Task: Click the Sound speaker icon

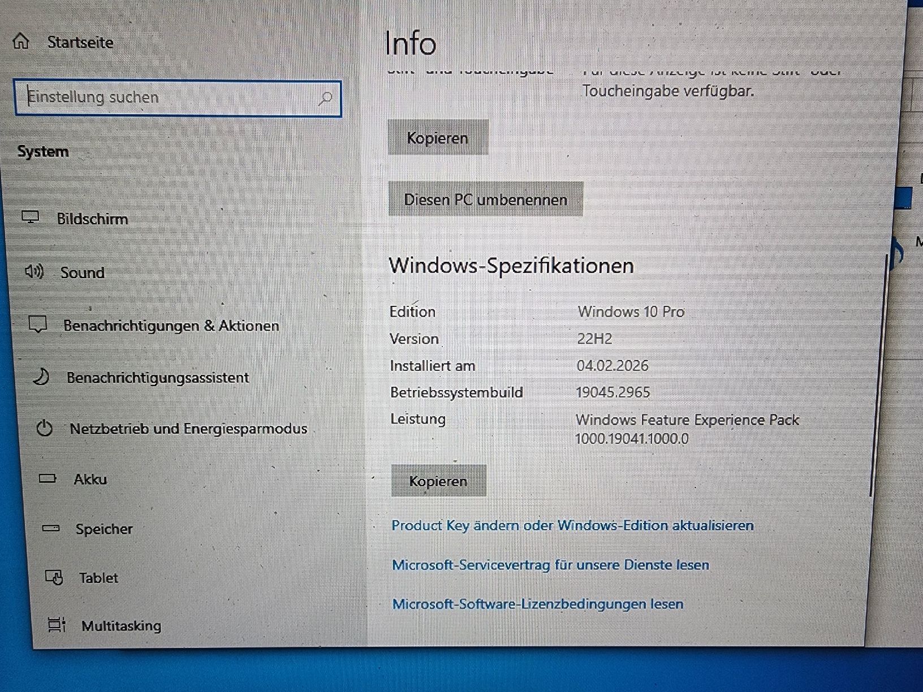Action: click(x=34, y=272)
